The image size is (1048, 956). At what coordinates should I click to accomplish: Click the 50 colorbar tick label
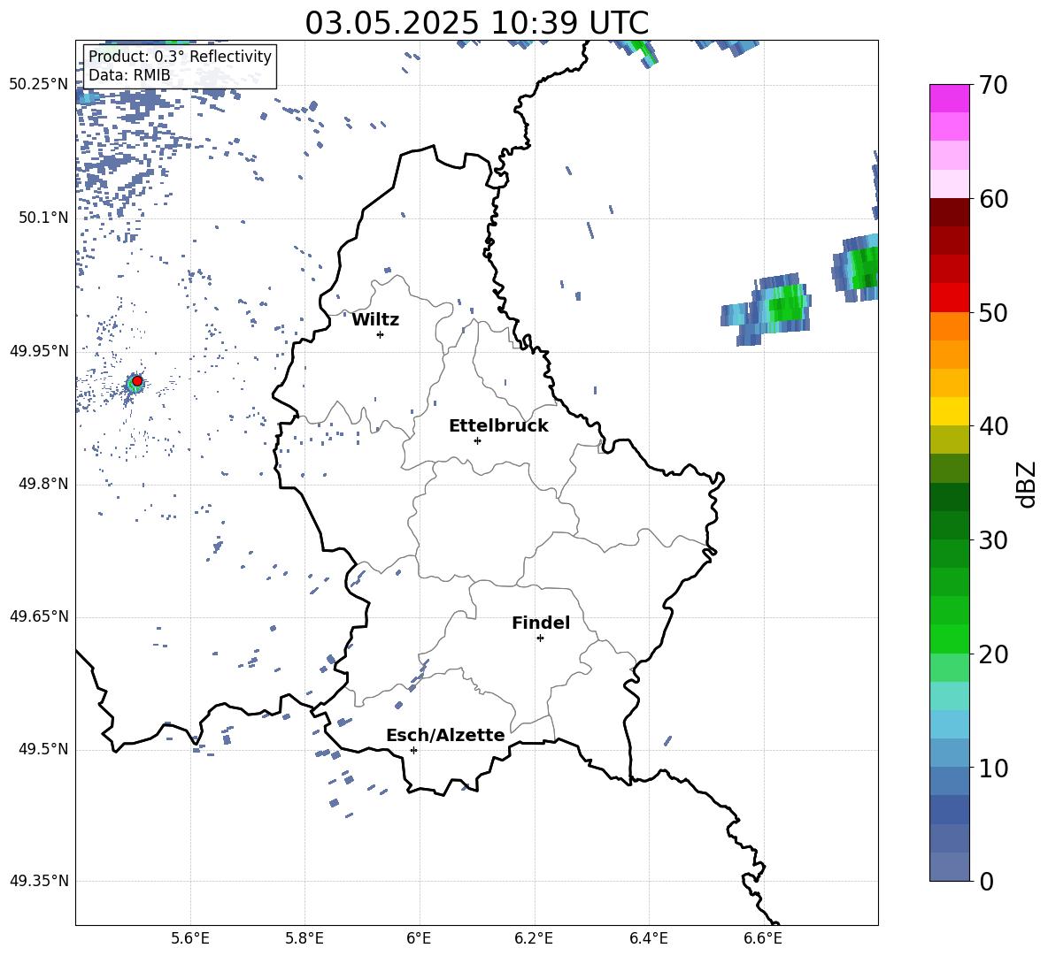point(993,312)
